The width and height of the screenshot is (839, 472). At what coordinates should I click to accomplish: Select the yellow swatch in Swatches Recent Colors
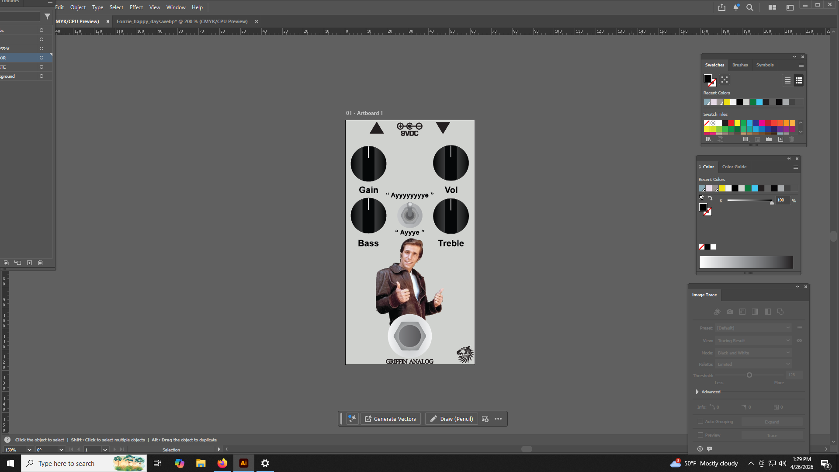pos(727,102)
